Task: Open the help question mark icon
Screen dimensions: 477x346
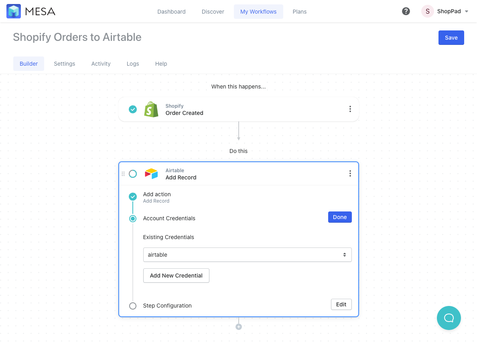Action: [406, 11]
